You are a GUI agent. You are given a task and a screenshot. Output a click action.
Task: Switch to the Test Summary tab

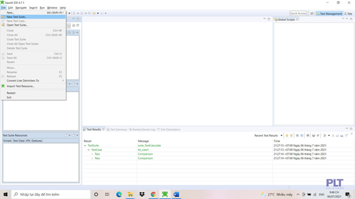(x=117, y=129)
